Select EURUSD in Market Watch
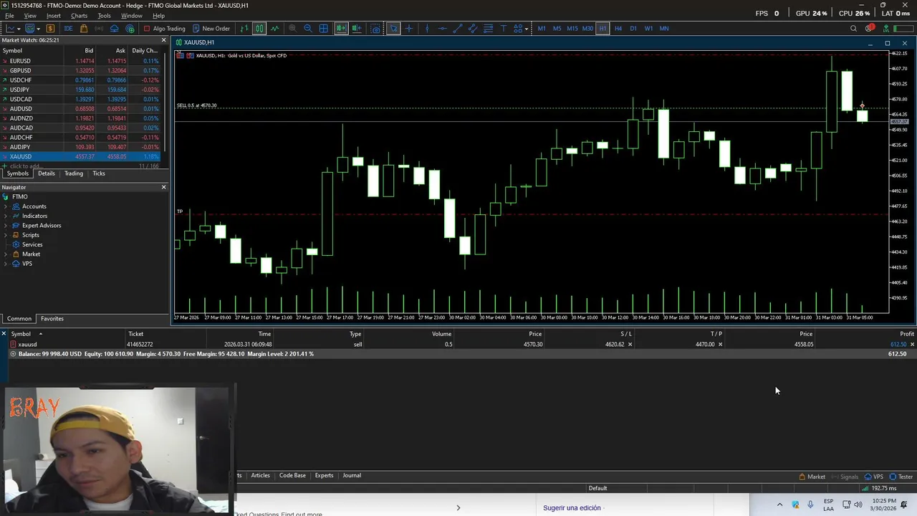This screenshot has height=516, width=917. click(83, 61)
